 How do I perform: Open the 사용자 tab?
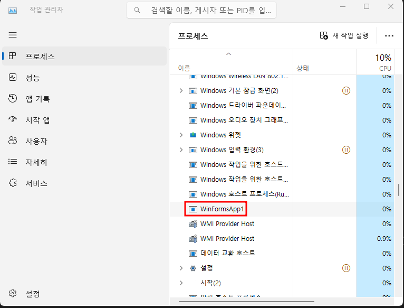84,141
